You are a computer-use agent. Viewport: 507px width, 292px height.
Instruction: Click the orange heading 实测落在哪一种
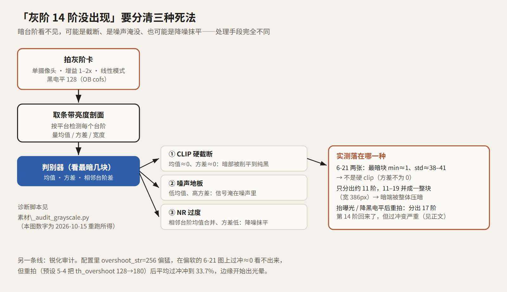point(361,156)
